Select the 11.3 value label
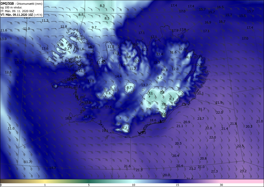 [45, 21]
